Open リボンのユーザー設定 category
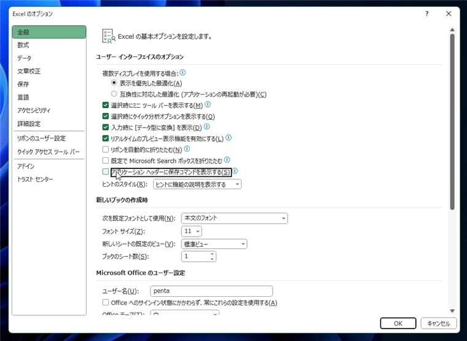467x341 pixels. pyautogui.click(x=49, y=138)
